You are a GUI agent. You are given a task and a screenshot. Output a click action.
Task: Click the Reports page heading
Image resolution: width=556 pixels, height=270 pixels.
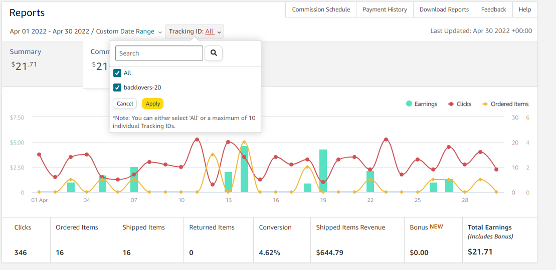(27, 12)
